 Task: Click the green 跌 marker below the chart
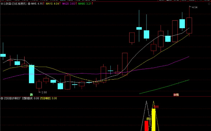point(31,95)
